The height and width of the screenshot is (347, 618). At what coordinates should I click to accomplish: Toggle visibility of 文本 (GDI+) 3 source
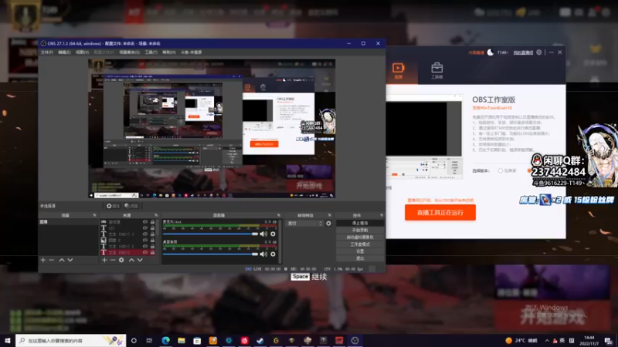coord(145,234)
